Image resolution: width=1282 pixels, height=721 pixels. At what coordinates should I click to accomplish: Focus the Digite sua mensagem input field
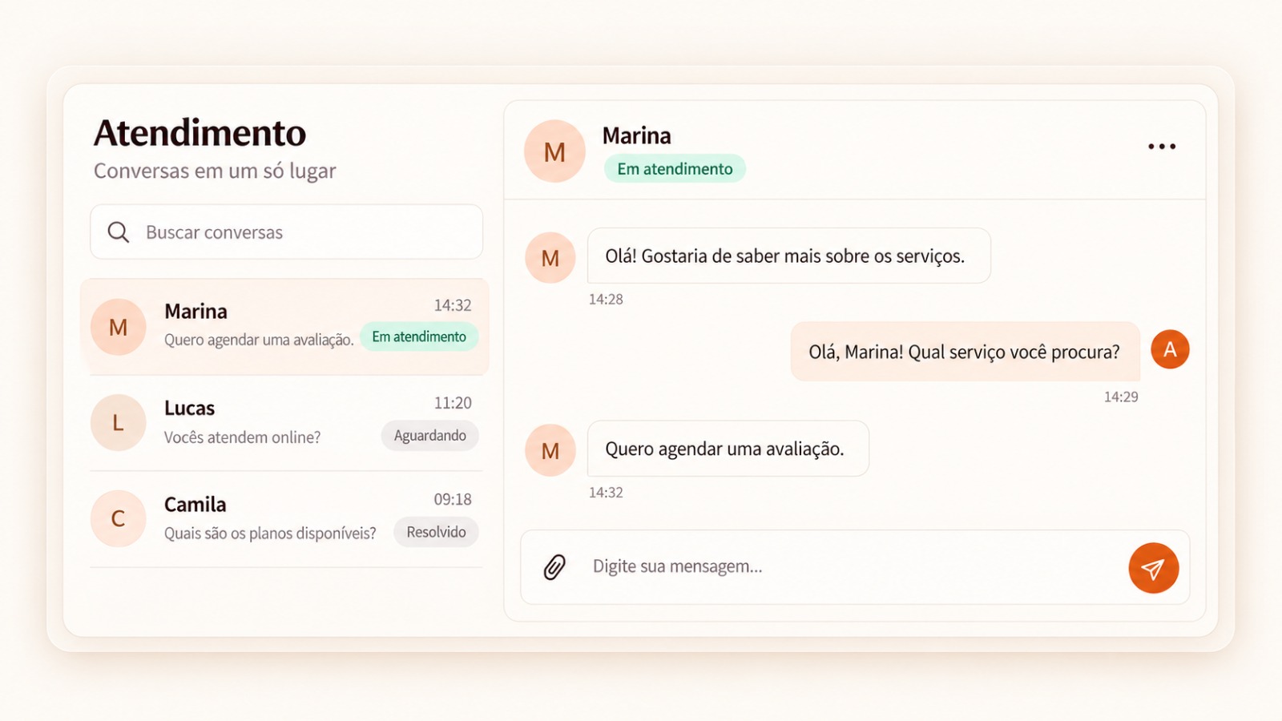(854, 567)
